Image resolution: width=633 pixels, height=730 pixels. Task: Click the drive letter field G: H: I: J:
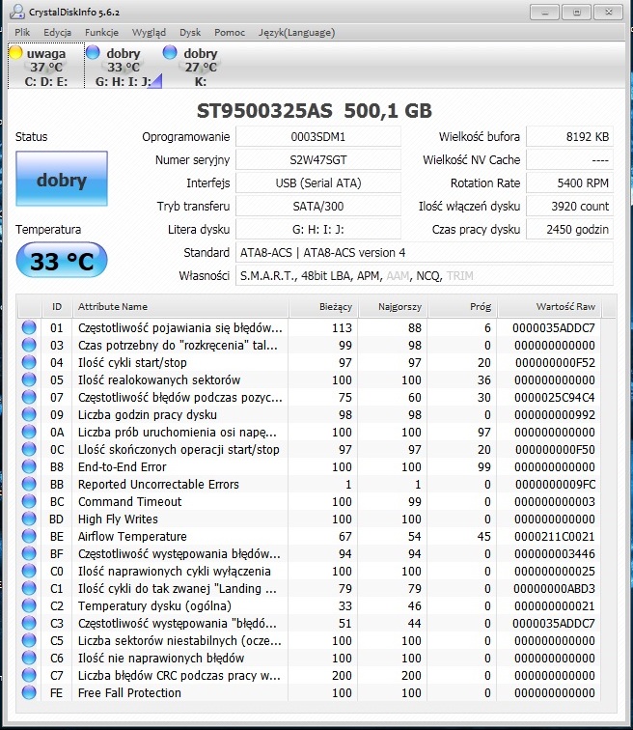coord(318,230)
